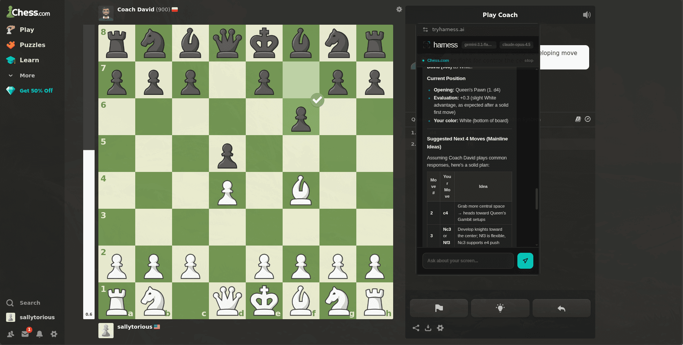Click the hint lightbulb button
This screenshot has width=683, height=345.
tap(500, 308)
